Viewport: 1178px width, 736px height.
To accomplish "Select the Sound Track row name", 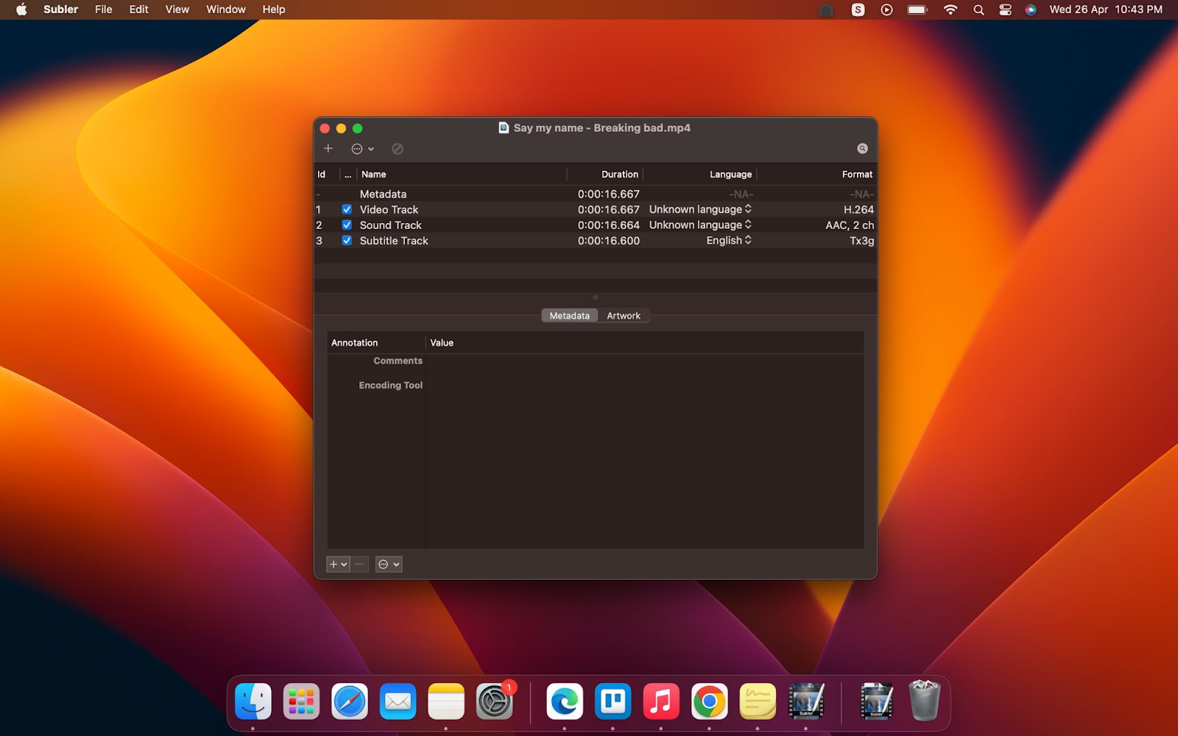I will click(390, 225).
